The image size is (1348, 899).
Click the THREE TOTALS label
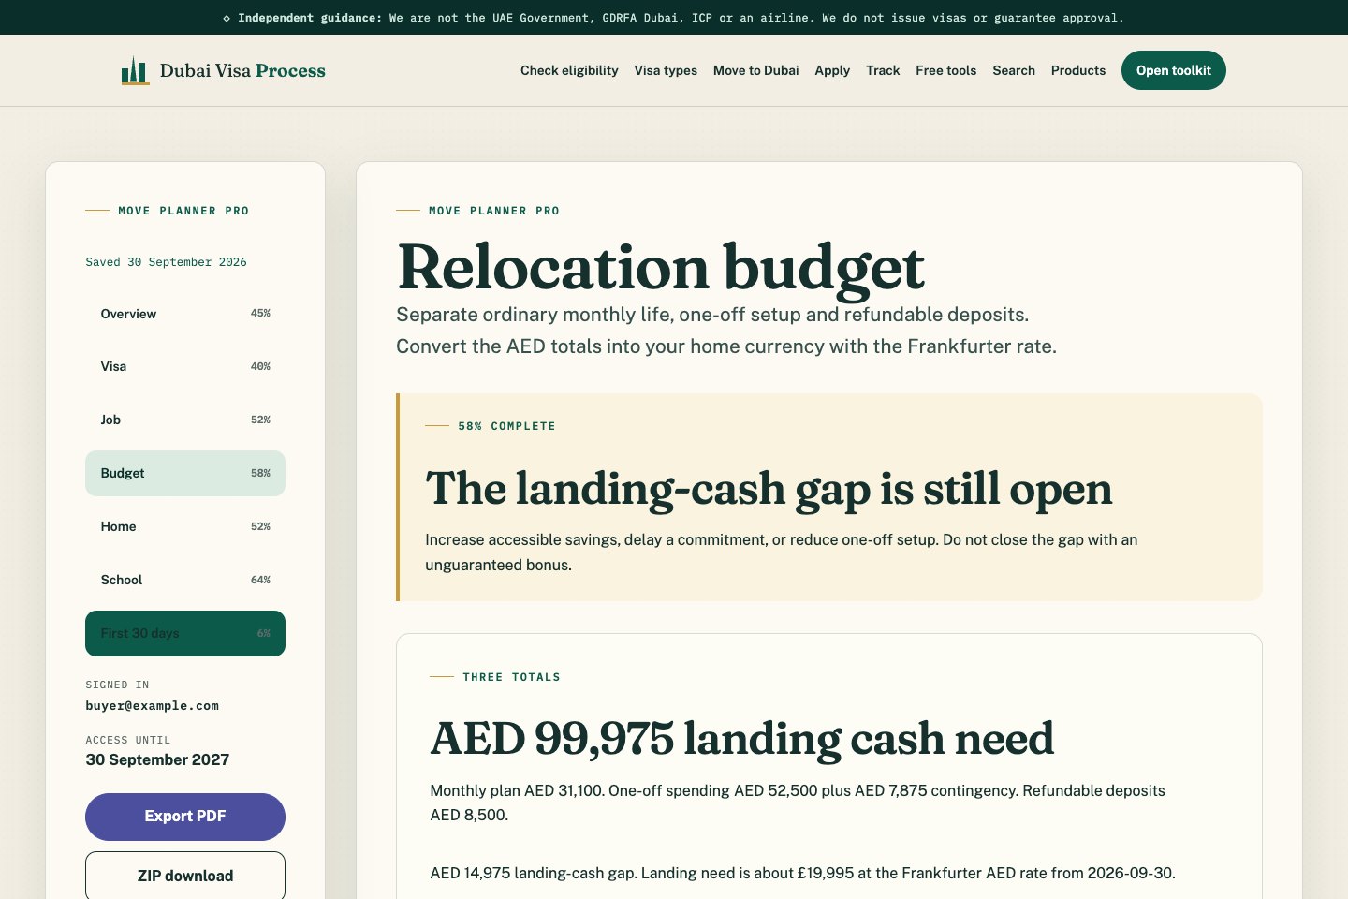pos(511,677)
